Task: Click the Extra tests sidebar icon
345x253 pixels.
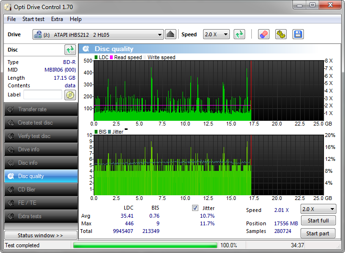Action: point(11,216)
